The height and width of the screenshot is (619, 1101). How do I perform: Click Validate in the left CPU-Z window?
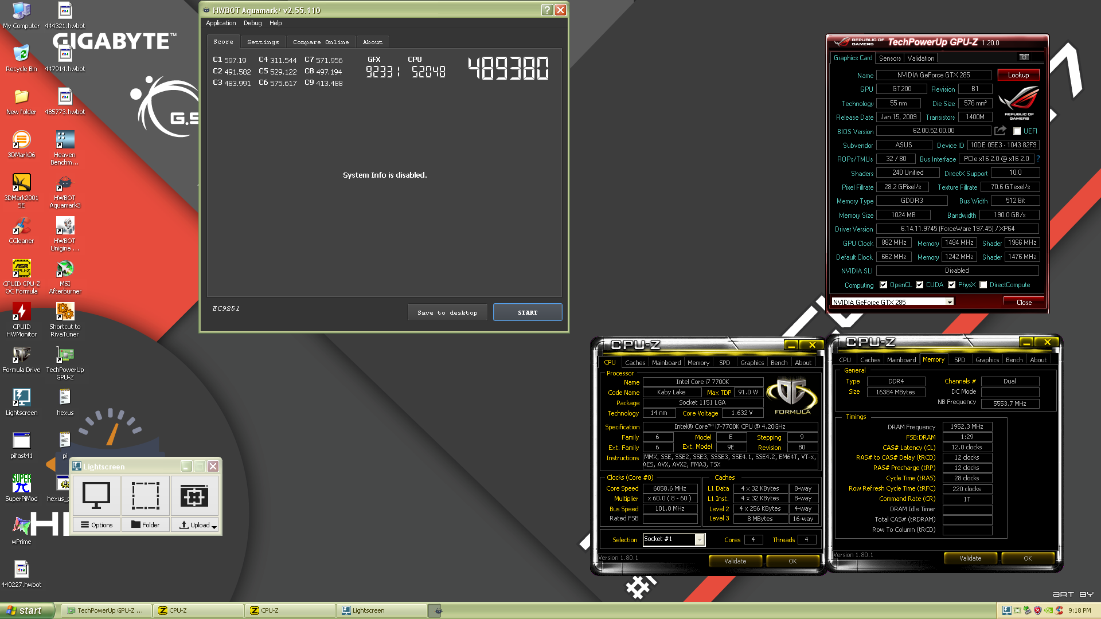[x=735, y=561]
